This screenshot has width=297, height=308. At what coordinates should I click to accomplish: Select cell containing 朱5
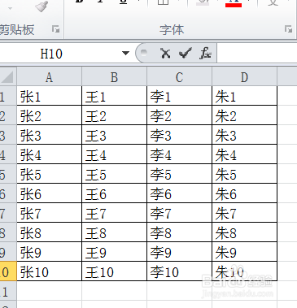(x=244, y=174)
